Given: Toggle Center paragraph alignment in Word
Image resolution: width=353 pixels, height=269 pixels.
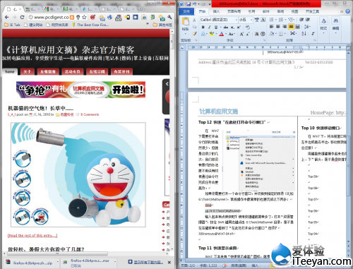Looking at the screenshot, I should (x=278, y=27).
